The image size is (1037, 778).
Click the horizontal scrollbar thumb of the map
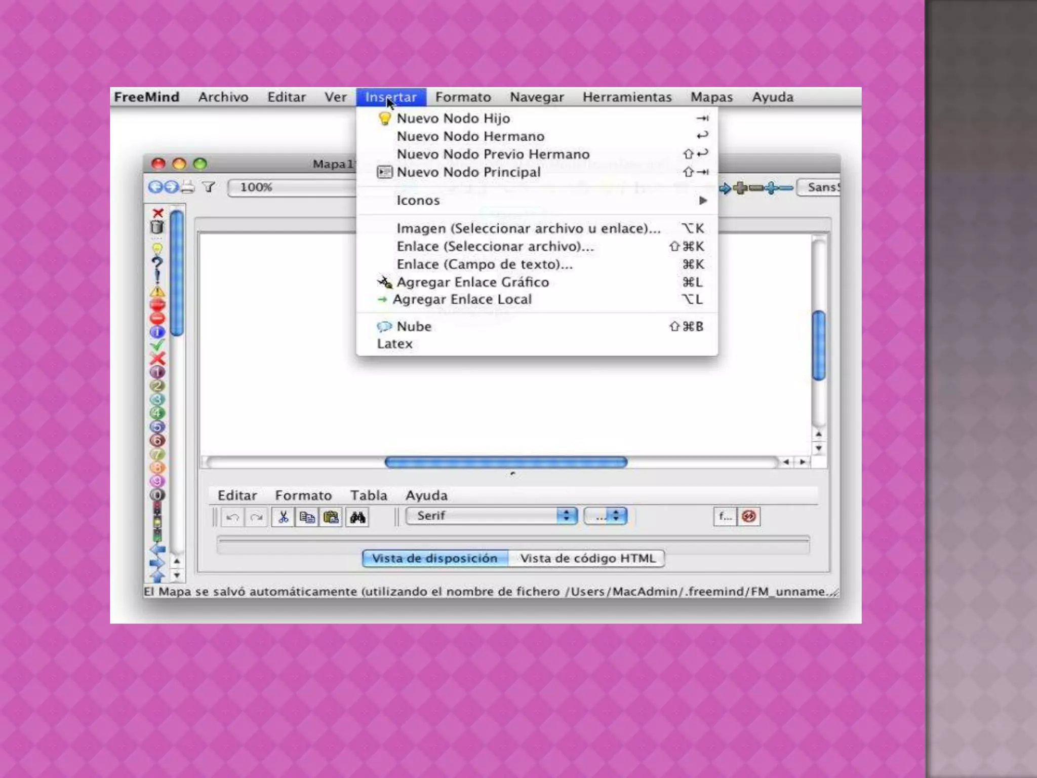506,462
